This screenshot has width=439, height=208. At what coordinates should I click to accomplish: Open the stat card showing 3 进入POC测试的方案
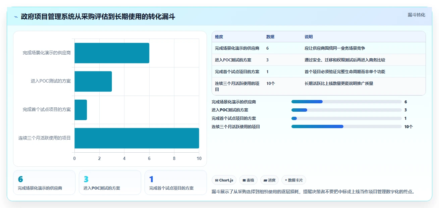point(110,183)
